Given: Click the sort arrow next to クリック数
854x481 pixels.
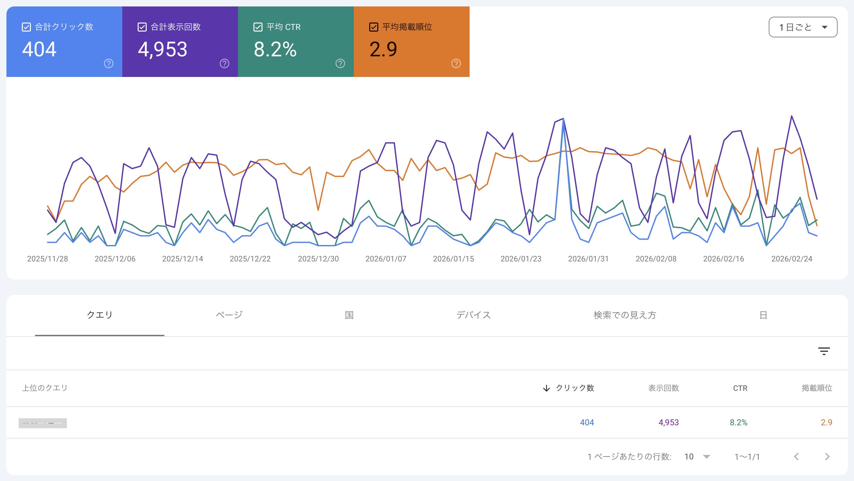Looking at the screenshot, I should (546, 389).
